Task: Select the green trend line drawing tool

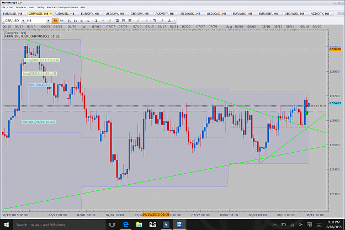Action: 138,20
